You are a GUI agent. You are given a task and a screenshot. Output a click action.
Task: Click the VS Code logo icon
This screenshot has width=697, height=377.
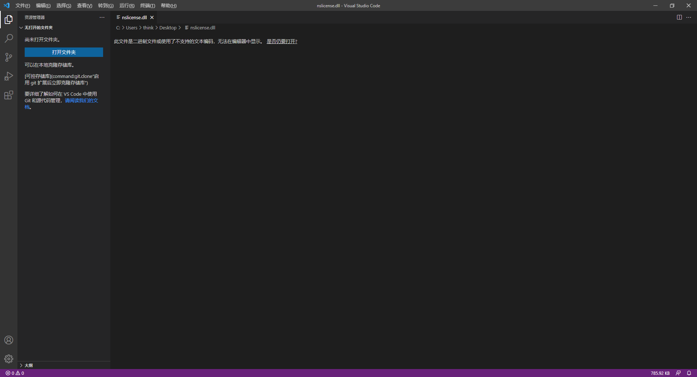pyautogui.click(x=7, y=5)
